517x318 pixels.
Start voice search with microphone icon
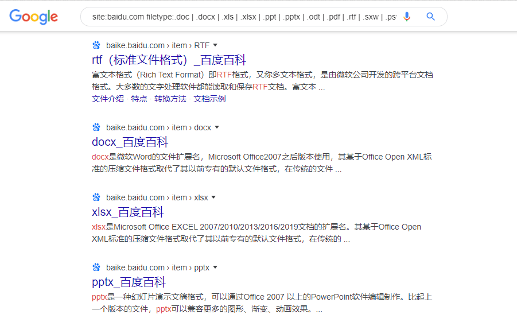pos(407,17)
